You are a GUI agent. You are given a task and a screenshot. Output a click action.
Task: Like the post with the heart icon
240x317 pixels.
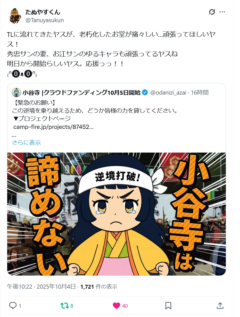coord(117,306)
